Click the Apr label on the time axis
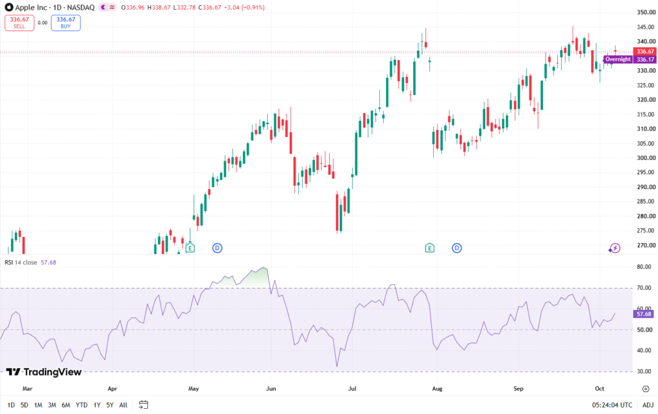Viewport: 658px width, 414px height. pyautogui.click(x=112, y=389)
